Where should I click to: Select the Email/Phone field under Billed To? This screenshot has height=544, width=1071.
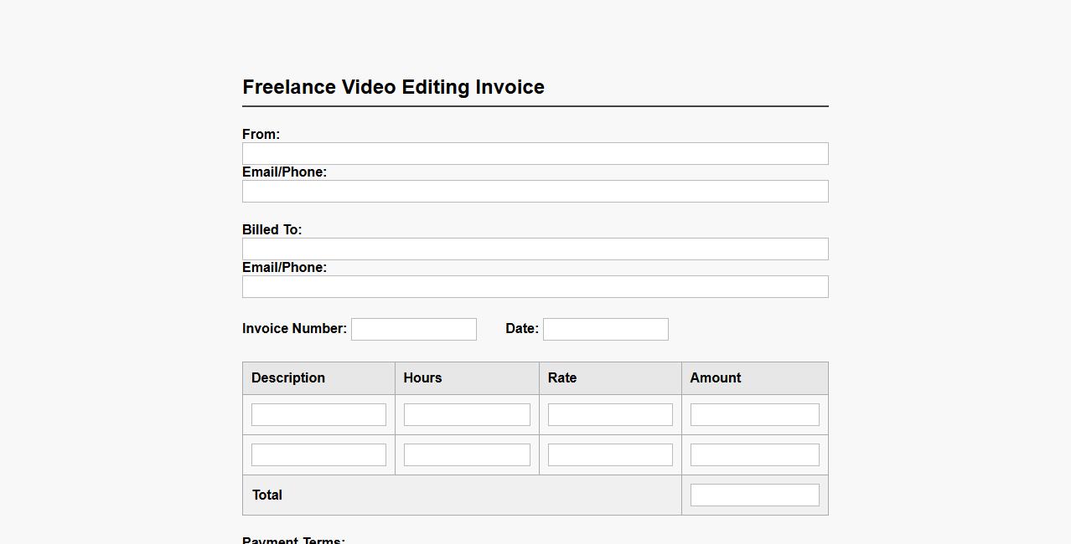(535, 286)
